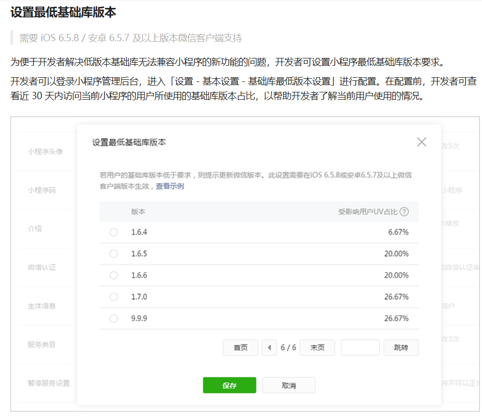Go to previous page using left arrow
The width and height of the screenshot is (482, 418).
(269, 348)
